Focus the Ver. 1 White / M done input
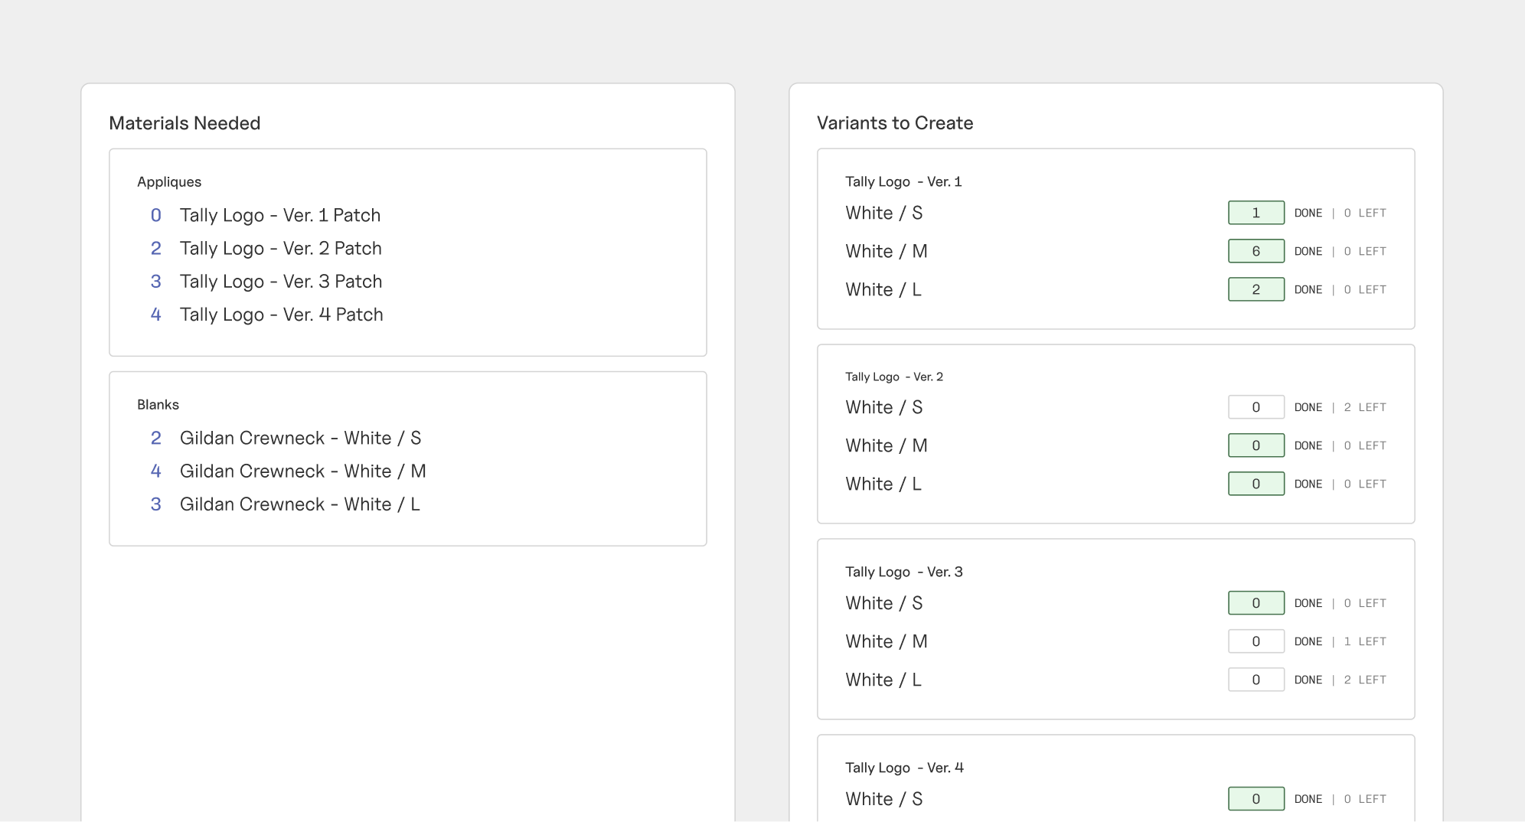Image resolution: width=1525 pixels, height=822 pixels. click(1256, 251)
